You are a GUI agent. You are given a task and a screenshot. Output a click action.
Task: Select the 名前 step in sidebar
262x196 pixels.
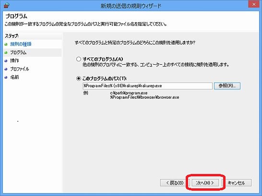[x=14, y=77]
